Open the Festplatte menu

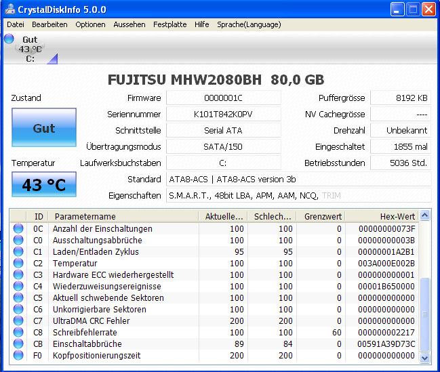pyautogui.click(x=169, y=24)
